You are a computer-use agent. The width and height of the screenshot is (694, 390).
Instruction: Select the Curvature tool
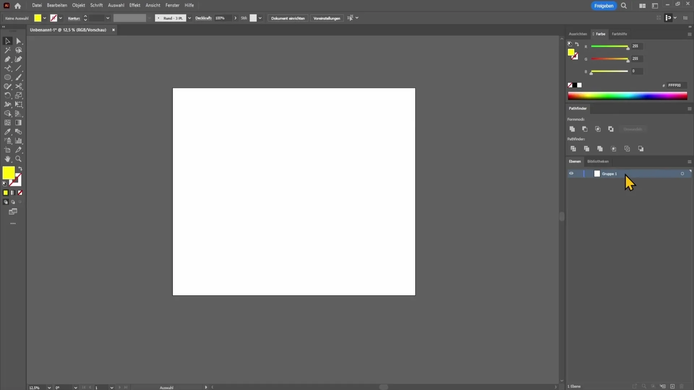point(19,59)
